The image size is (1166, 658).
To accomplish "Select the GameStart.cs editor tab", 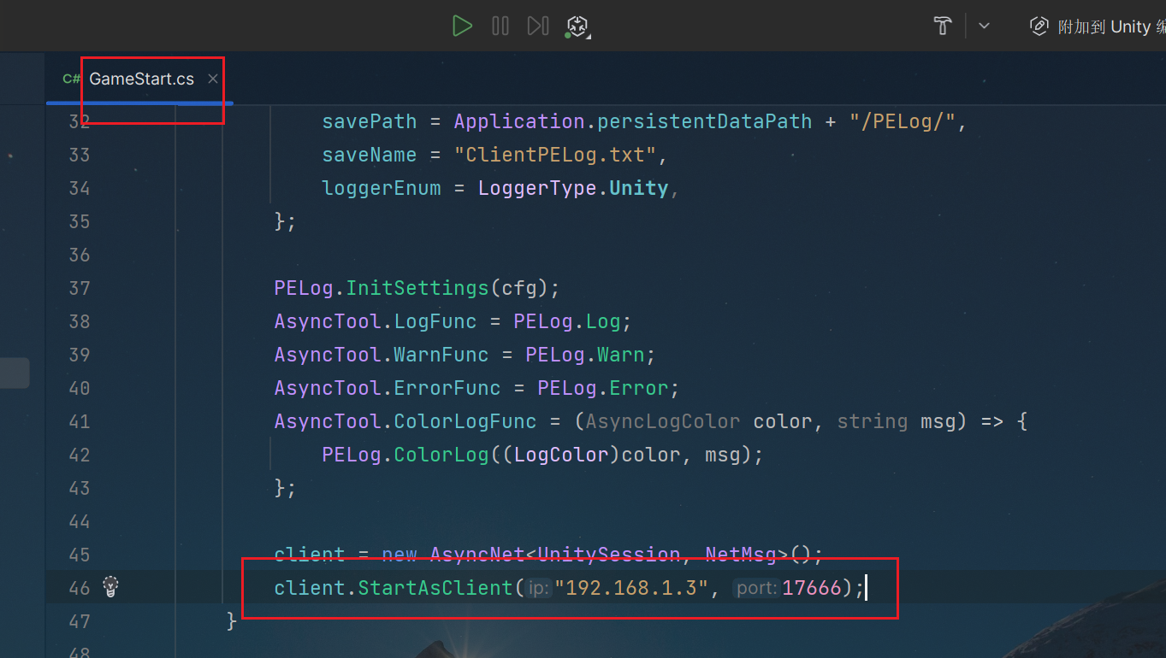I will click(x=141, y=79).
